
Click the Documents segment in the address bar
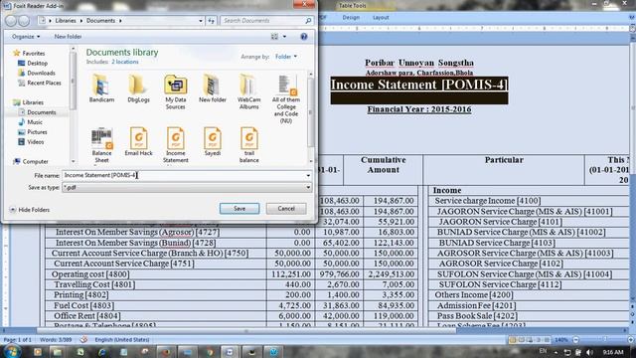[x=100, y=21]
